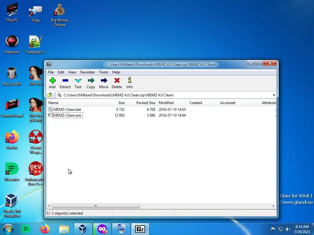Click the red Delete toolbar icon
The image size is (314, 235).
(x=117, y=83)
